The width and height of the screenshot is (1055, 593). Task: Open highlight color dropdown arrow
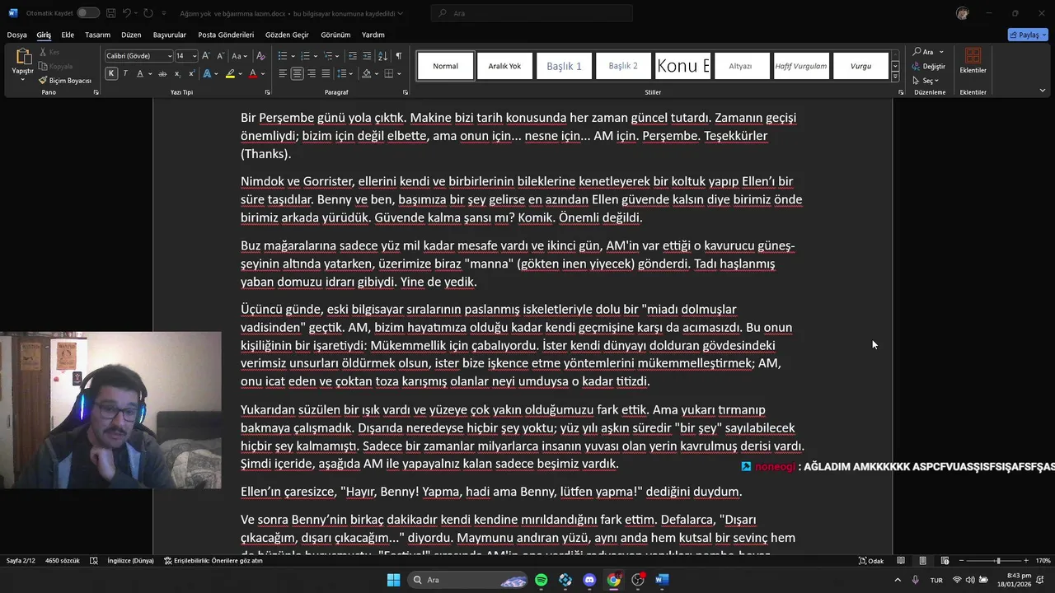point(240,73)
